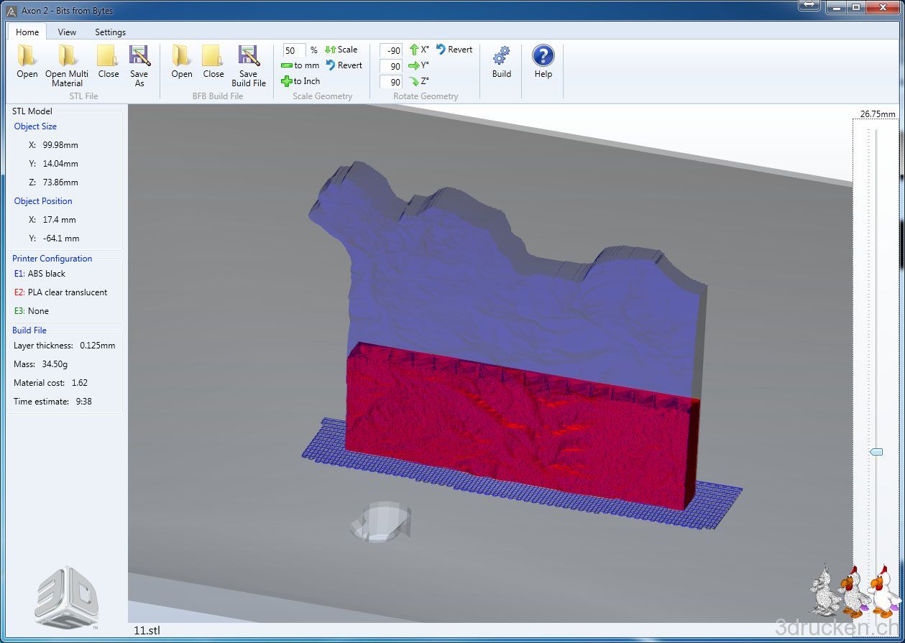Screen dimensions: 905x643
Task: Click the Axon app icon in title bar
Action: tap(11, 11)
